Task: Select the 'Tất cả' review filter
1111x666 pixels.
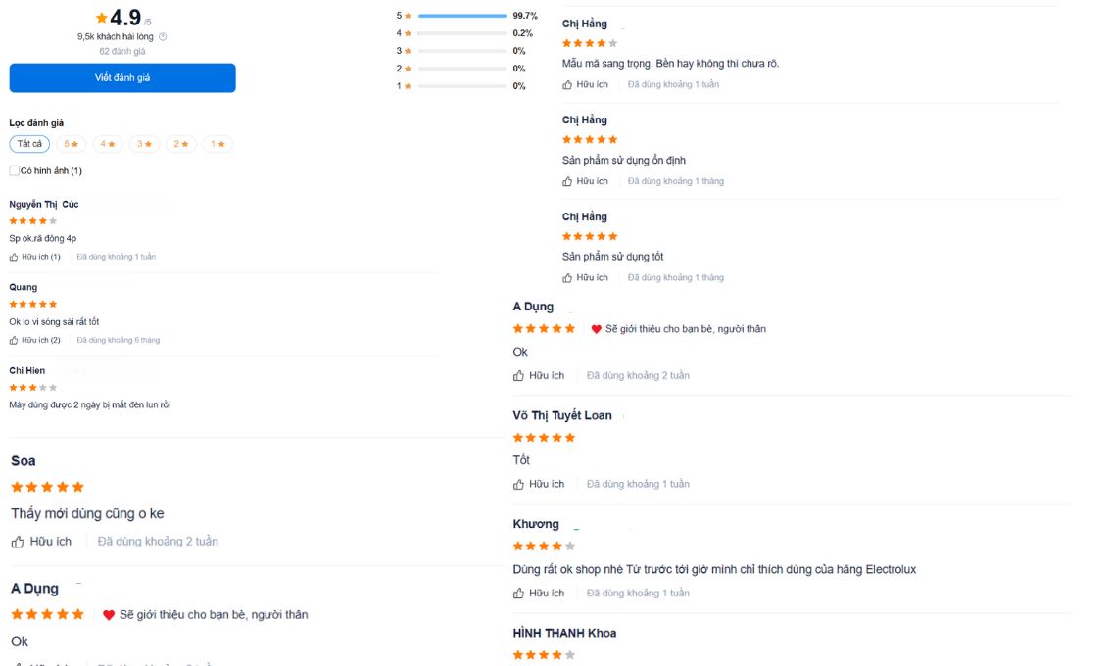Action: [29, 144]
